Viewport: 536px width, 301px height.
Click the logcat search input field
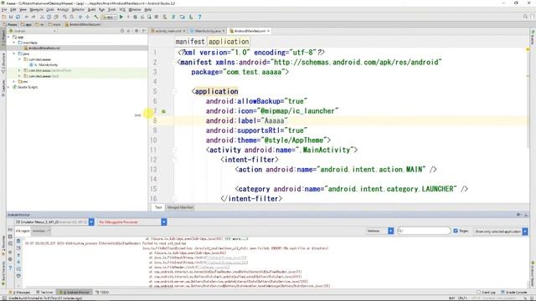click(424, 231)
